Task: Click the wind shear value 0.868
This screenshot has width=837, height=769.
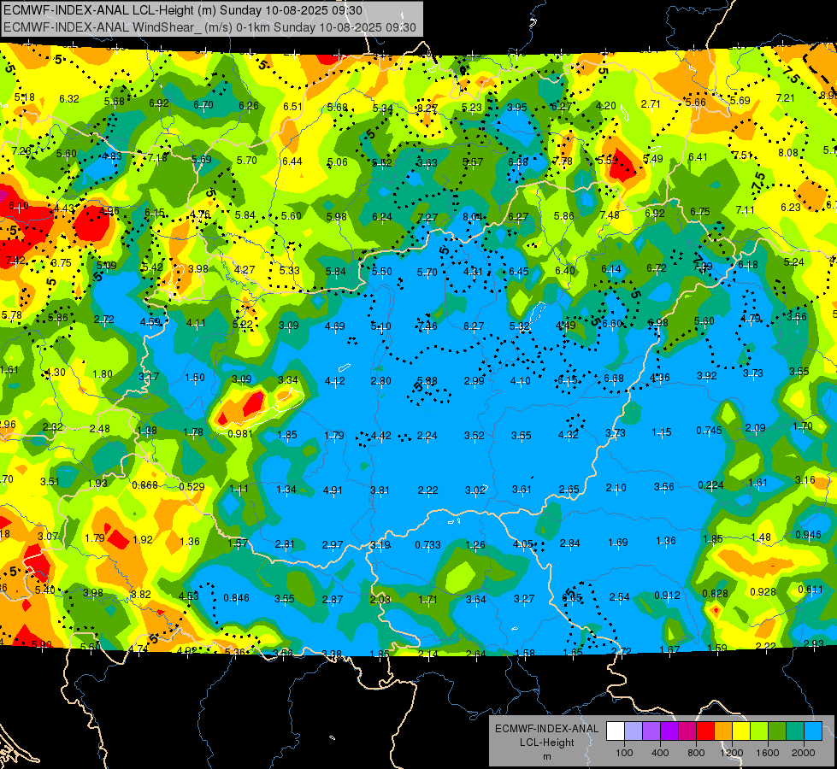Action: pyautogui.click(x=144, y=485)
